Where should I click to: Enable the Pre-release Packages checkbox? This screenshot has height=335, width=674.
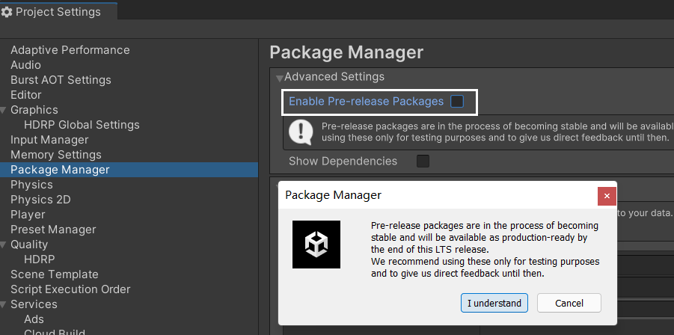pos(457,102)
